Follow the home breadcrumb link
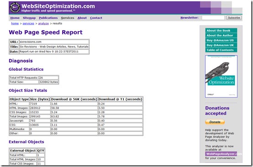The height and width of the screenshot is (167, 253). coord(15,24)
